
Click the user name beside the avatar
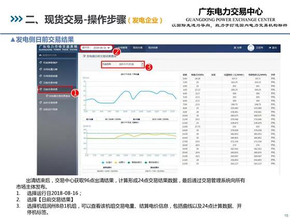click(259, 48)
